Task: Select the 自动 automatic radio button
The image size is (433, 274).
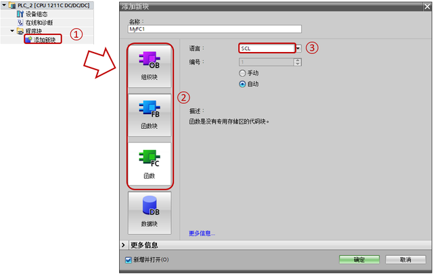Action: [242, 84]
